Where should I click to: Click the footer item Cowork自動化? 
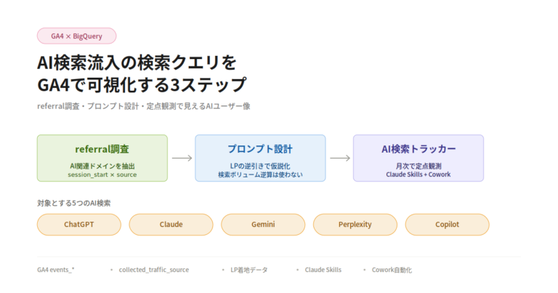click(392, 270)
